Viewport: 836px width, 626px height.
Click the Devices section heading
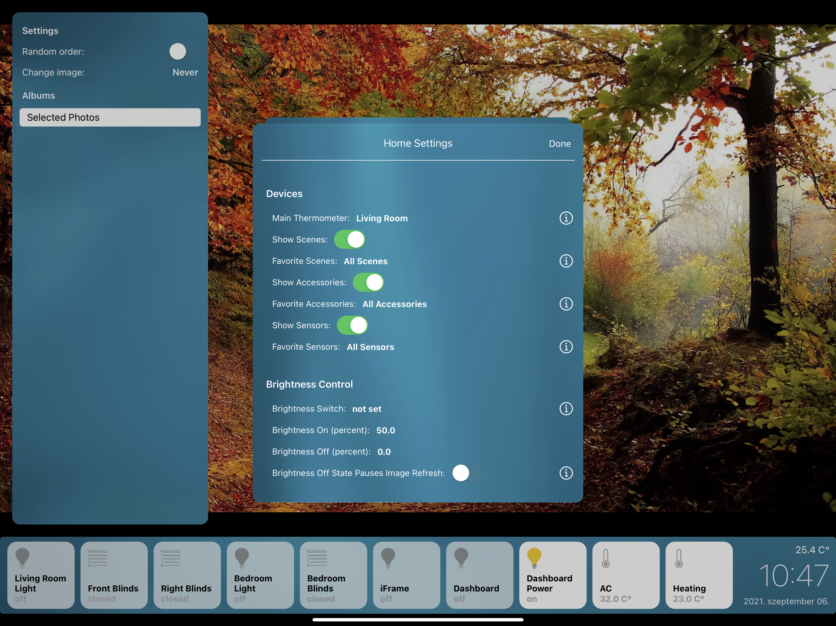(284, 194)
